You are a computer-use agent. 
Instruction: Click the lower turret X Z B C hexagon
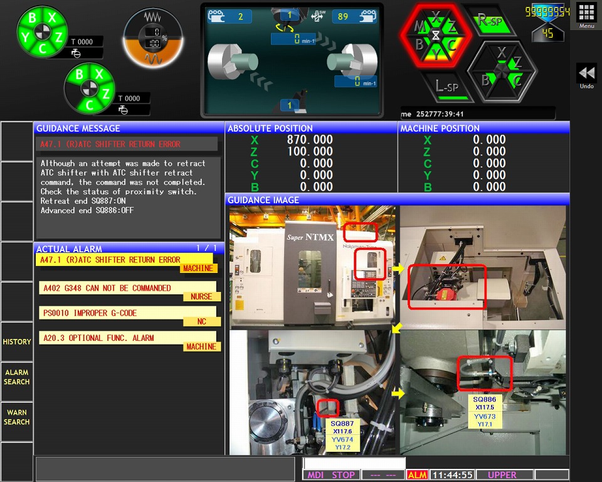click(x=502, y=70)
